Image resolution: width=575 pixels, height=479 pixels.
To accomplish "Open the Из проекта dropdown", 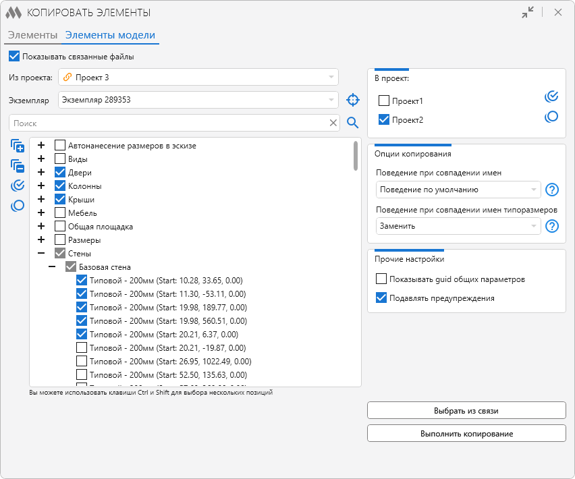I will click(x=198, y=78).
